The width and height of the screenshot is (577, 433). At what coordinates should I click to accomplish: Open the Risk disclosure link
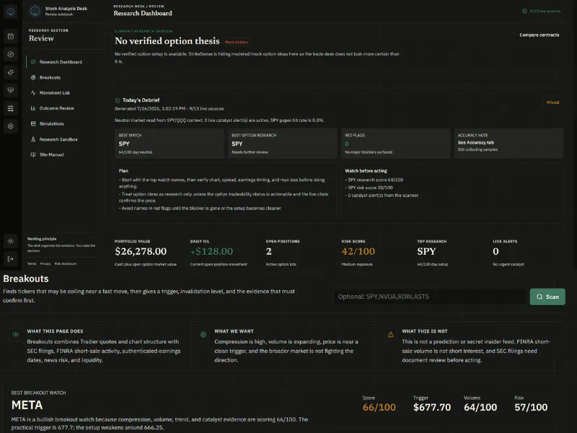pos(66,263)
